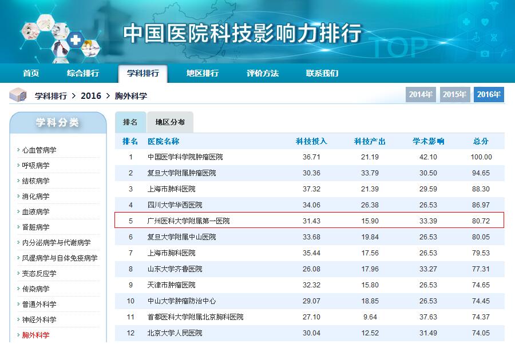Click the 排名 column header in table
Screen dimensions: 515x344
click(x=130, y=141)
